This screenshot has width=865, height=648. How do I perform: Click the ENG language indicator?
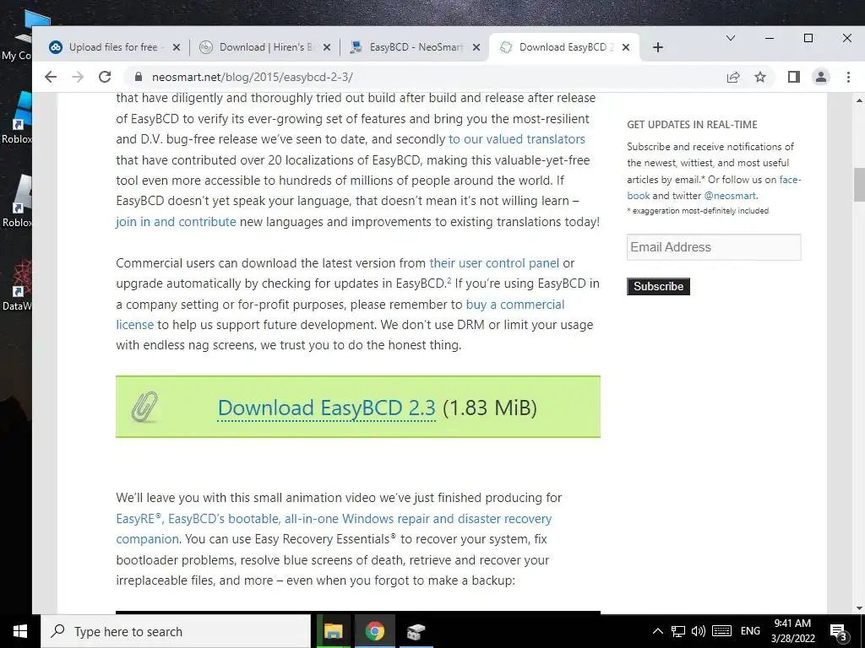[x=750, y=631]
